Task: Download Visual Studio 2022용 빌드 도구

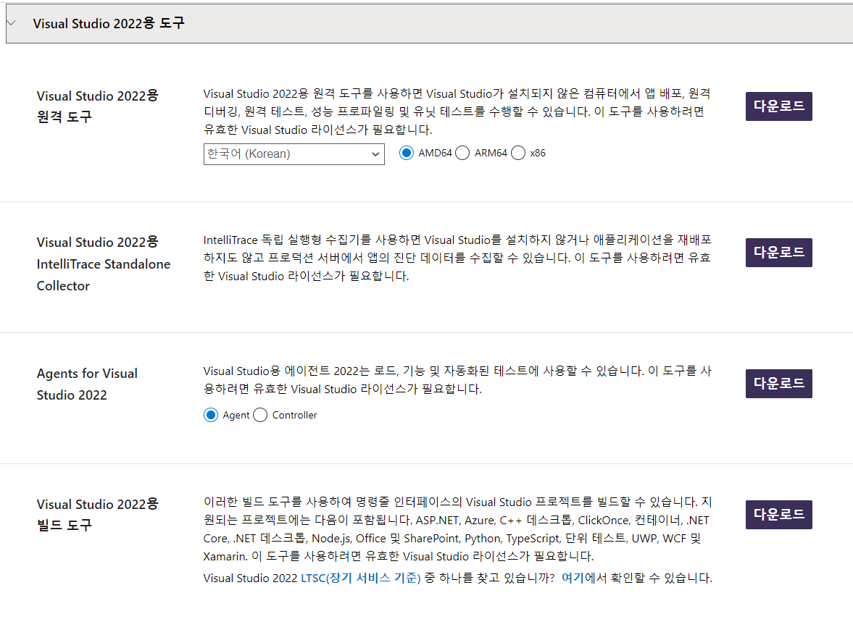Action: (778, 515)
